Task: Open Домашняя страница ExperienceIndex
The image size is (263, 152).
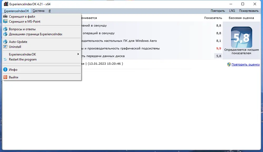Action: coord(42,34)
